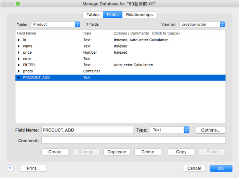Click the help question mark icon
The height and width of the screenshot is (178, 239).
[x=10, y=168]
